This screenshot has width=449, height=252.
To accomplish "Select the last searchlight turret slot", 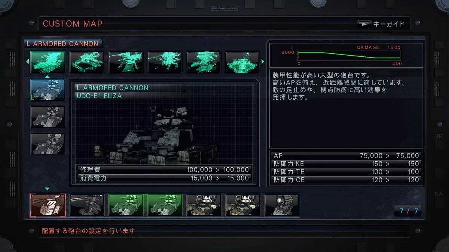I will [282, 205].
